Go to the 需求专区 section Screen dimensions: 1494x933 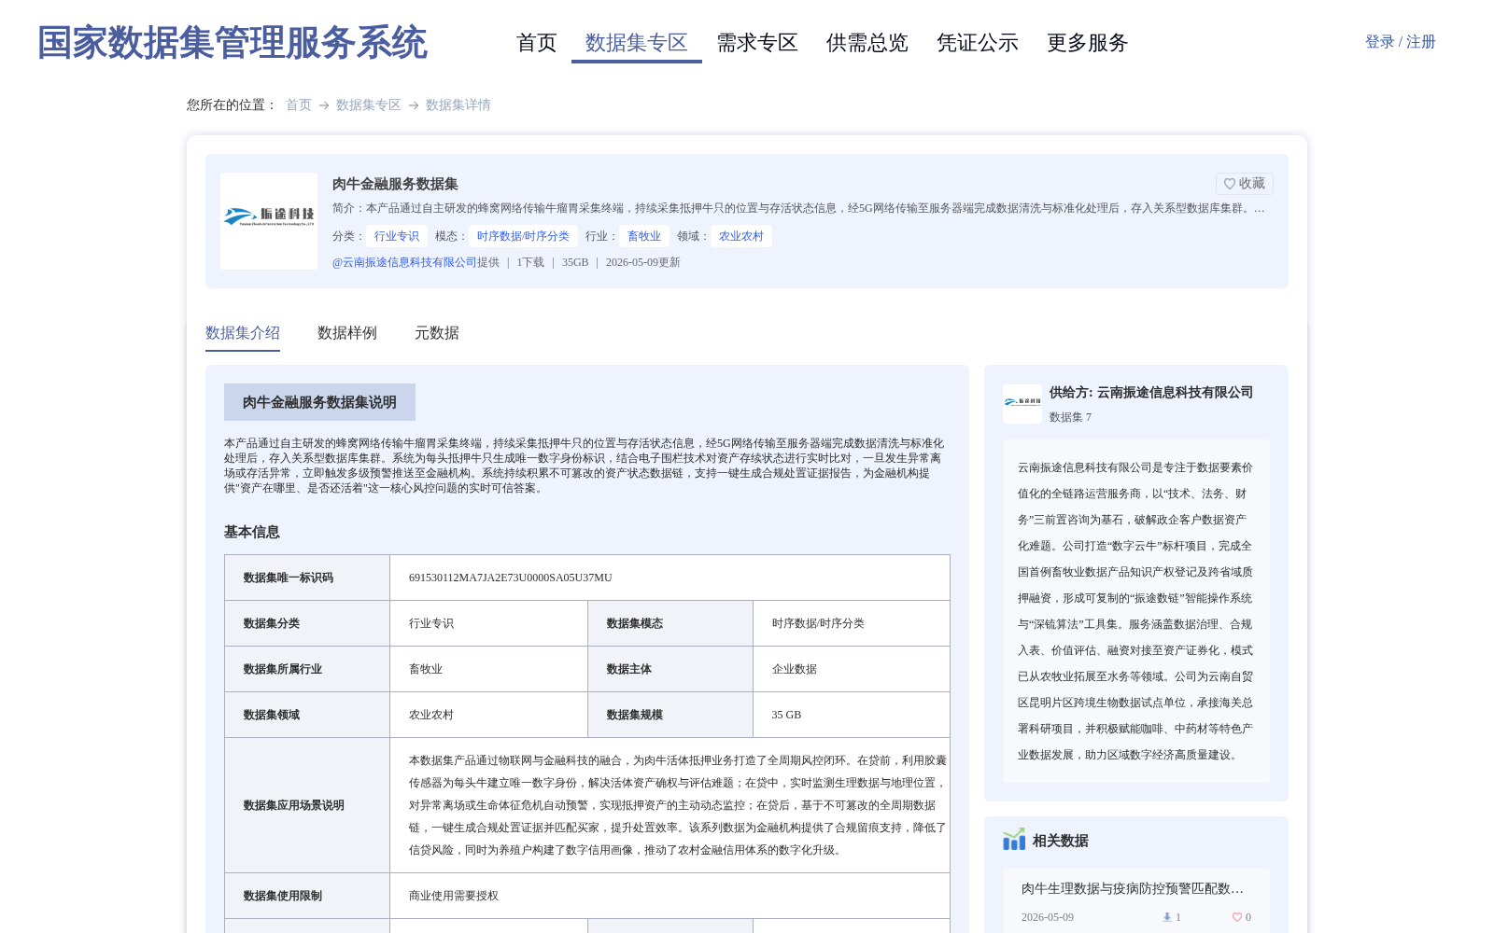point(757,43)
